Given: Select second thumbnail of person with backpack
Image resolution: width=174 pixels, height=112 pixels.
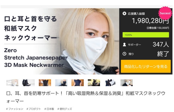Looking at the screenshot, I should point(29,83).
